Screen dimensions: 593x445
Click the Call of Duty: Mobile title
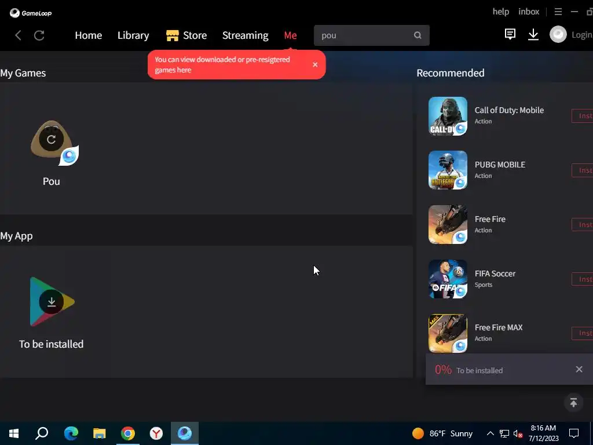click(x=509, y=110)
